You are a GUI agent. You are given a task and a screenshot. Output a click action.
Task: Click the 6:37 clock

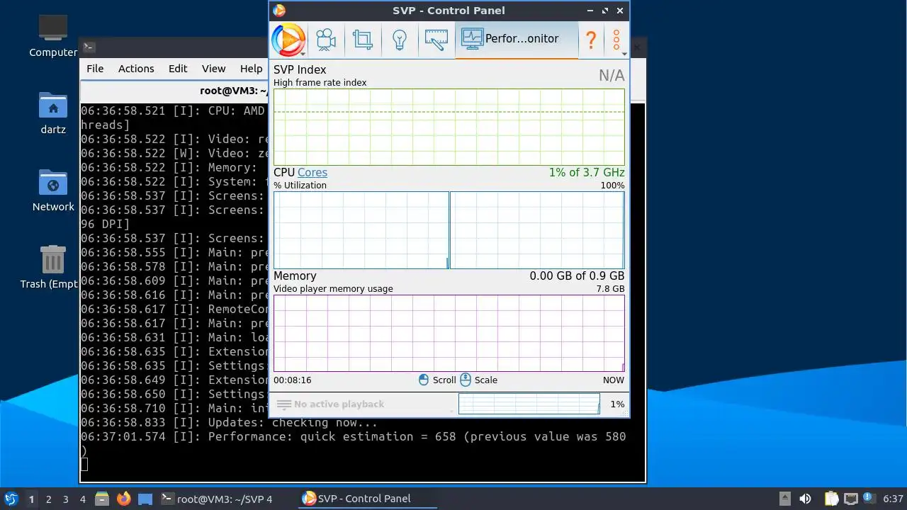[893, 499]
